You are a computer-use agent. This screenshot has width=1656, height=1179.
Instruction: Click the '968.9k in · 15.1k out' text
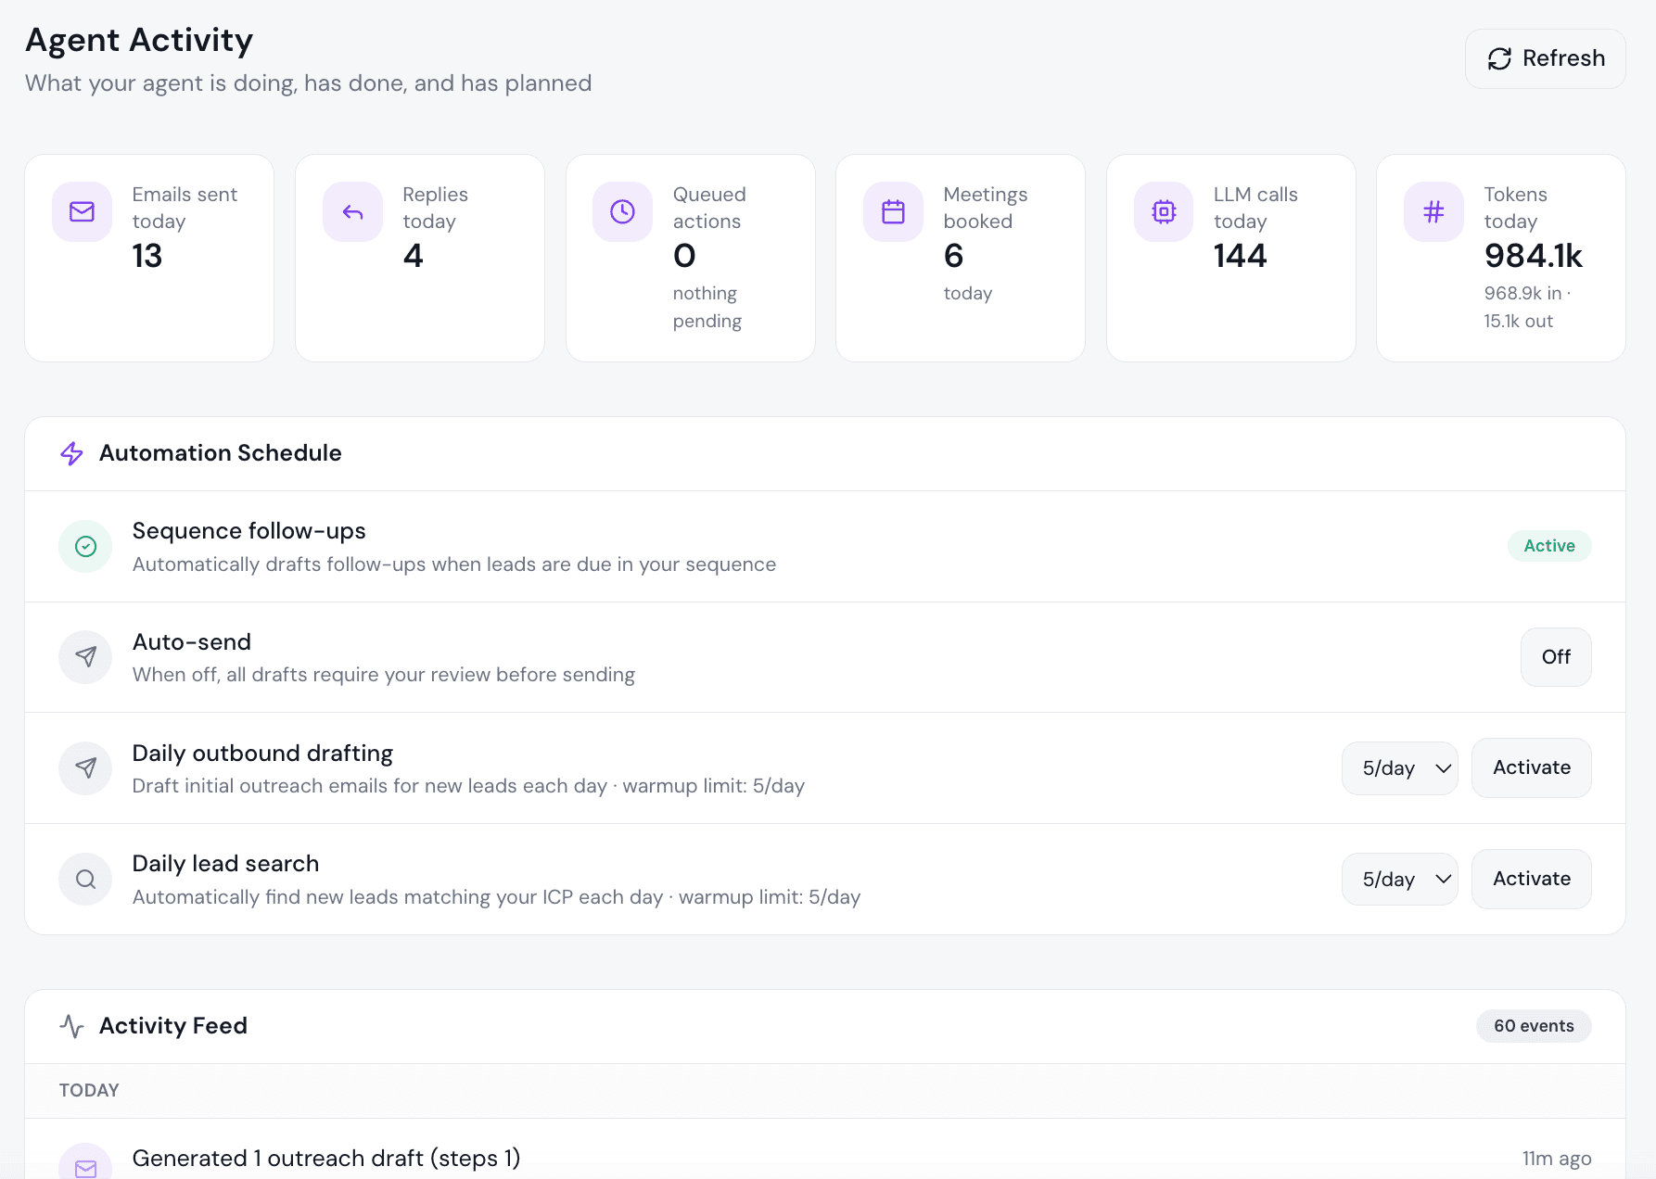coord(1528,307)
